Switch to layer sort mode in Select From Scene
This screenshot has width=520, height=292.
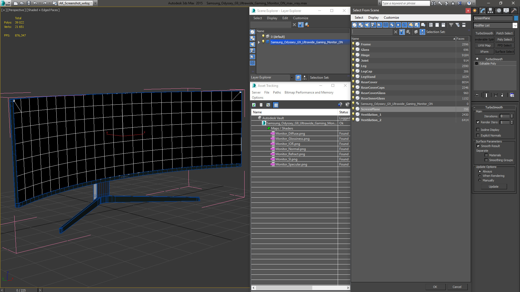(x=416, y=32)
